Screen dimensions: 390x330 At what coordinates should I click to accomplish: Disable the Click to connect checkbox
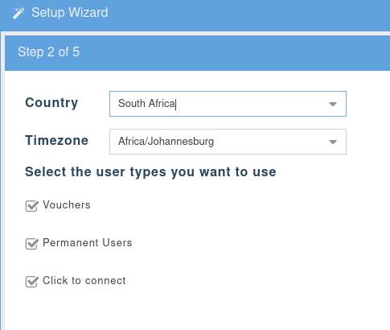coord(31,282)
